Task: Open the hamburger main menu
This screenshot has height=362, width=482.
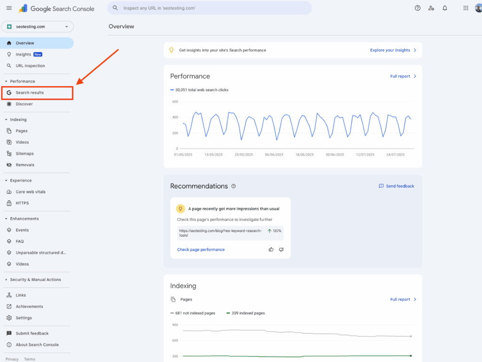Action: click(x=9, y=8)
